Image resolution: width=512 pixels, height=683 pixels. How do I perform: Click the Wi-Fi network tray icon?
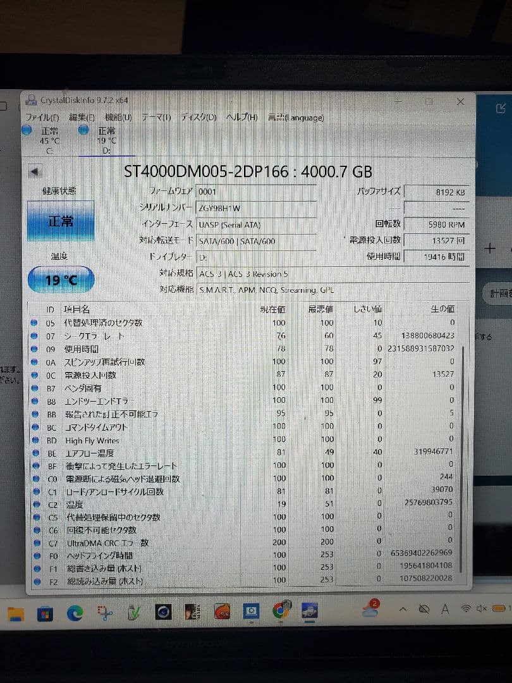tap(465, 608)
